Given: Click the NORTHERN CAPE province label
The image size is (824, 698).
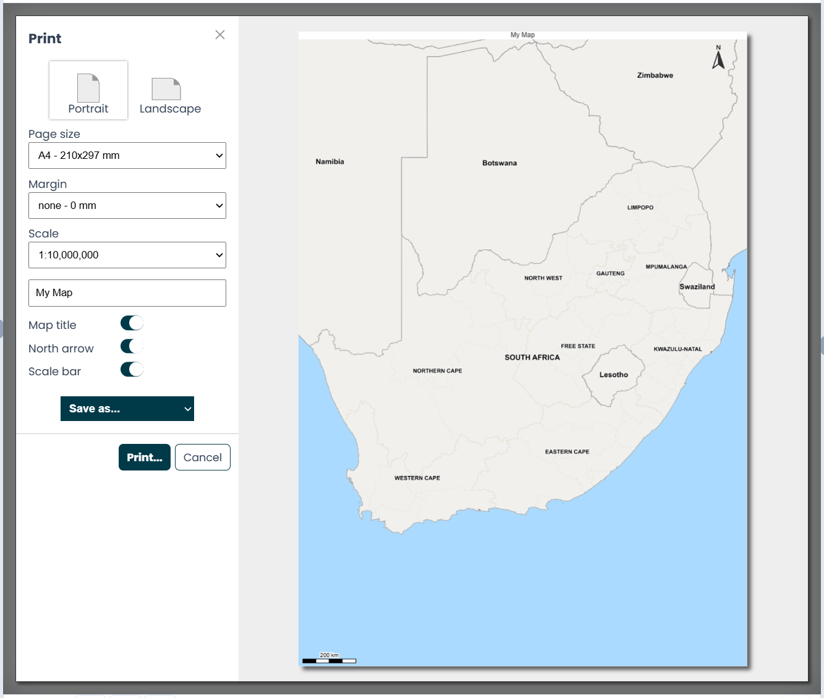Looking at the screenshot, I should (438, 371).
